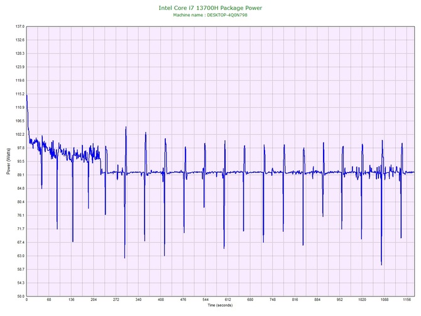Click the 84.8 y-axis value
The height and width of the screenshot is (316, 421).
point(21,188)
